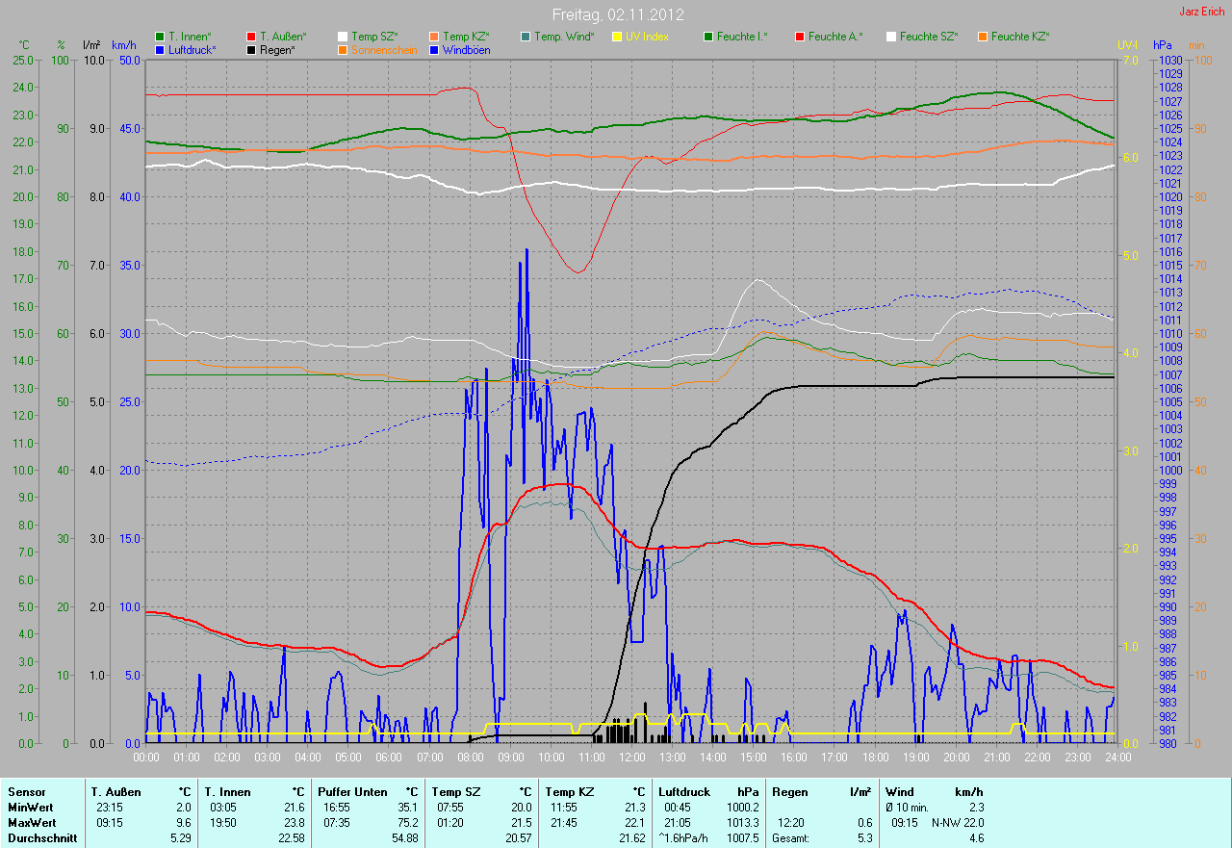
Task: Click the hPa axis unit label
Action: click(x=1163, y=45)
